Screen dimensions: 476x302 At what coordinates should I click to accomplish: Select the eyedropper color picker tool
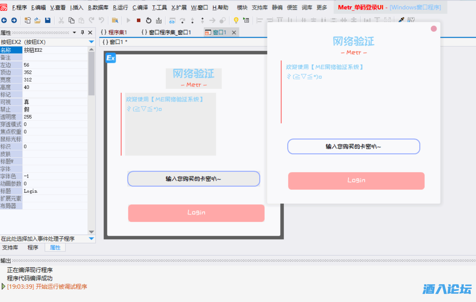pyautogui.click(x=401, y=20)
